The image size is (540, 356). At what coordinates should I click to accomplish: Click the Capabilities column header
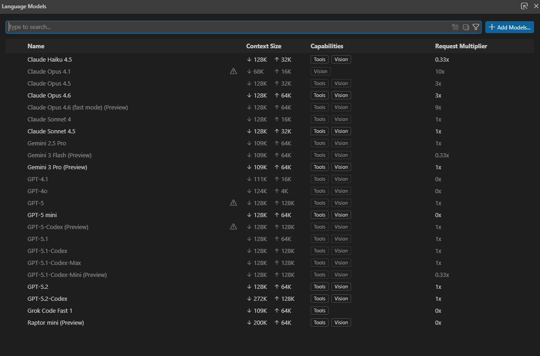(x=327, y=46)
